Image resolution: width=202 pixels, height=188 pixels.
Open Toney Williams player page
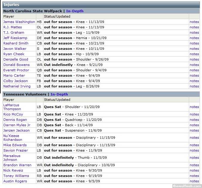coord(16,176)
